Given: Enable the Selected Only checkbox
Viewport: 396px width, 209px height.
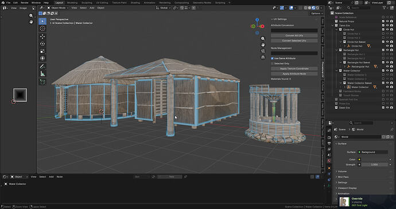Looking at the screenshot, I should coord(272,64).
